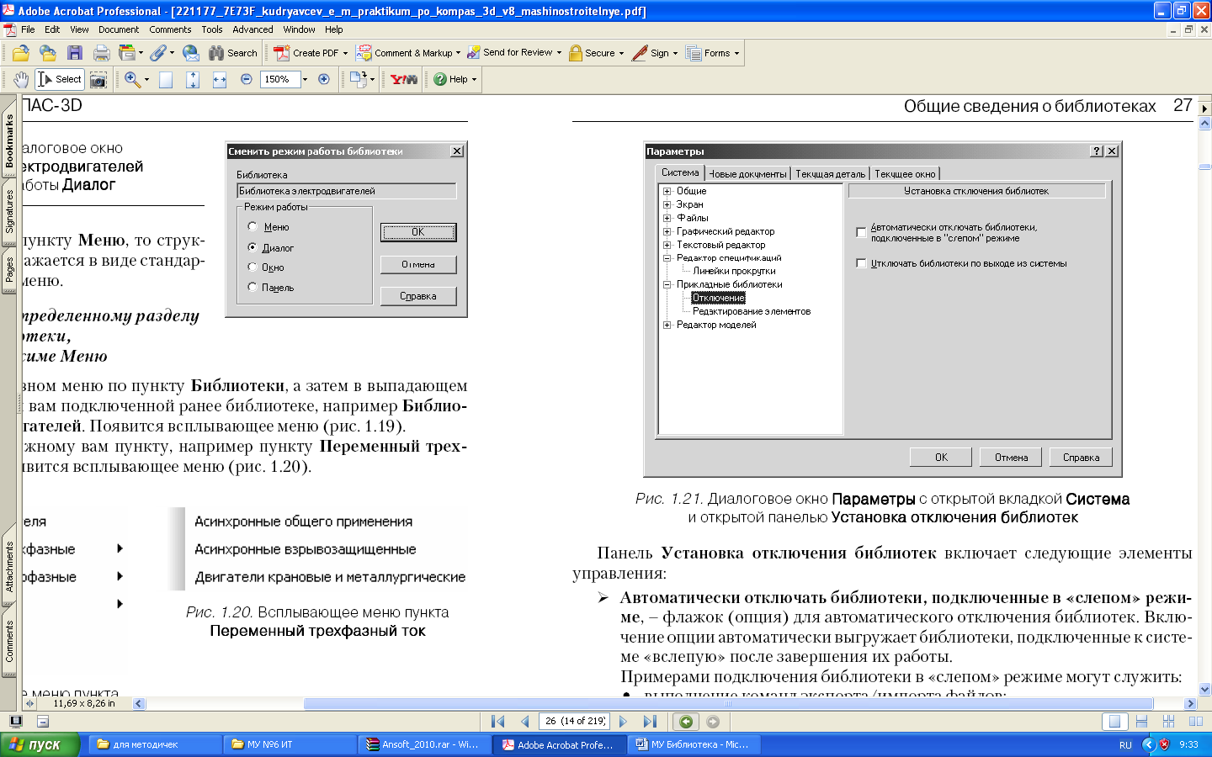Open the Window menu
1212x757 pixels.
click(x=300, y=29)
